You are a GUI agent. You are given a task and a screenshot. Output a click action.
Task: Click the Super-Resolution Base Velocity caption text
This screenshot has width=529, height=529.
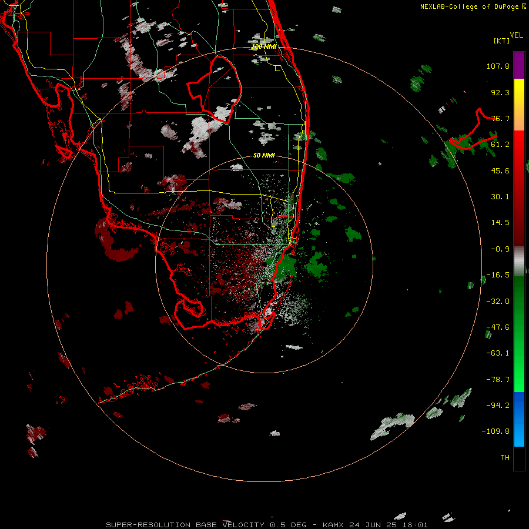pos(267,525)
